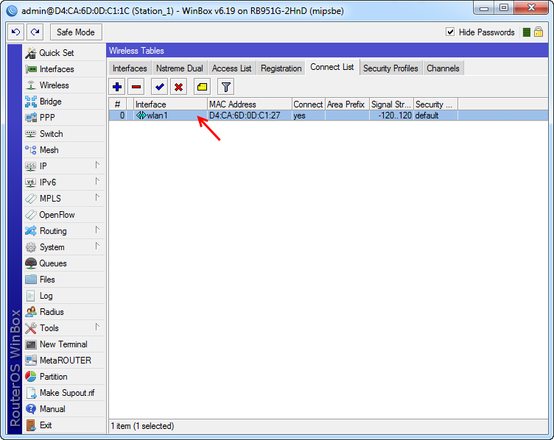Viewport: 554px width, 440px height.
Task: Open Quick Set from sidebar
Action: [x=64, y=53]
